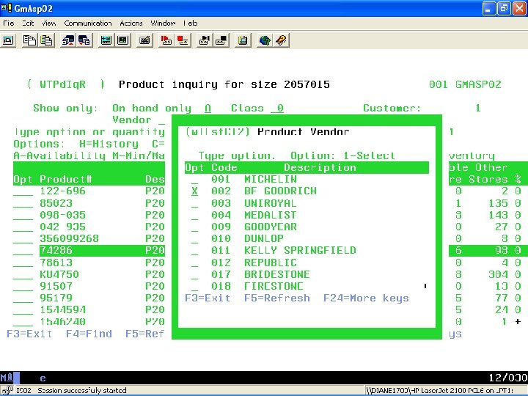The image size is (528, 396).
Task: Open the Help menu
Action: click(x=191, y=23)
